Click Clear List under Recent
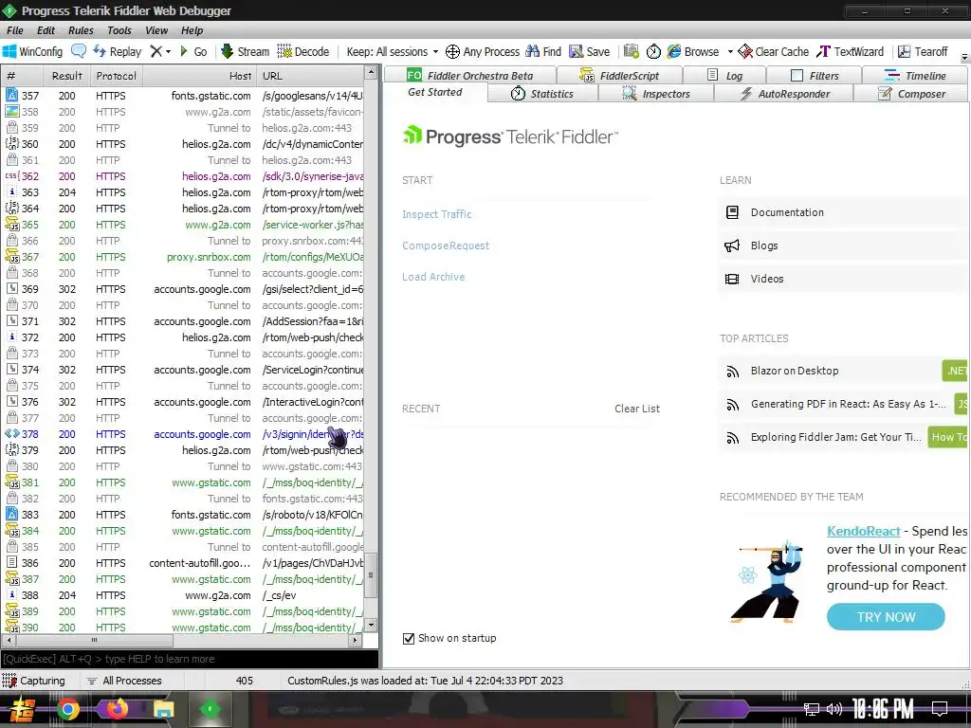 (636, 409)
